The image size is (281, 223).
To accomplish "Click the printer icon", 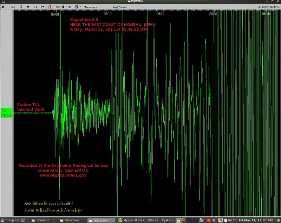I will click(x=76, y=7).
